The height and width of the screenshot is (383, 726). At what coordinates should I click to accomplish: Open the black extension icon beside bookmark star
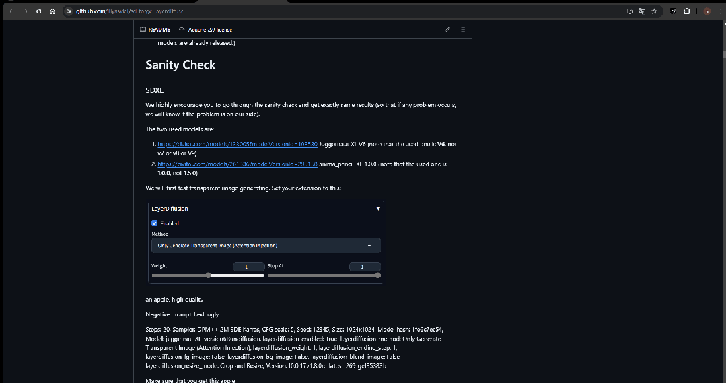point(673,11)
